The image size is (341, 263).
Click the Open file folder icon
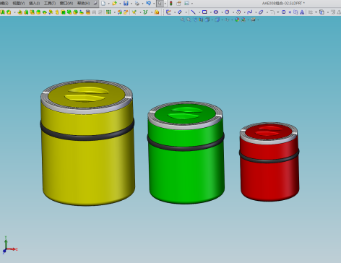(114, 4)
